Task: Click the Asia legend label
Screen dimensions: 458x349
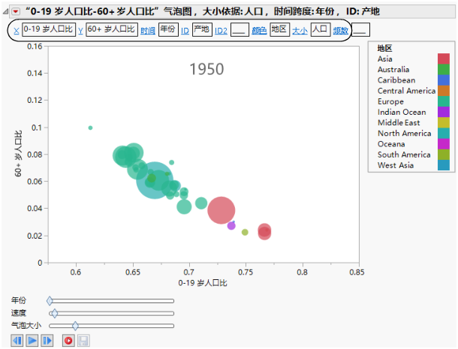Action: pos(384,59)
